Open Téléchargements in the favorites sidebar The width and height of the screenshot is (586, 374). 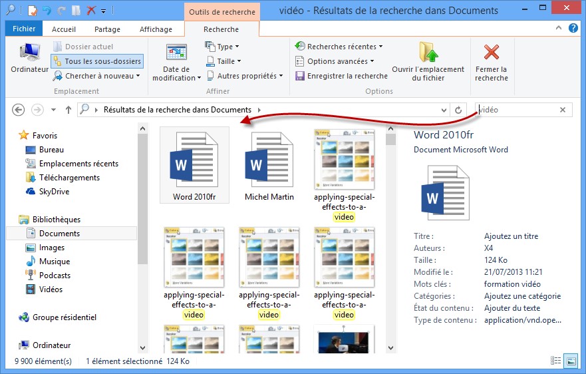tap(69, 178)
